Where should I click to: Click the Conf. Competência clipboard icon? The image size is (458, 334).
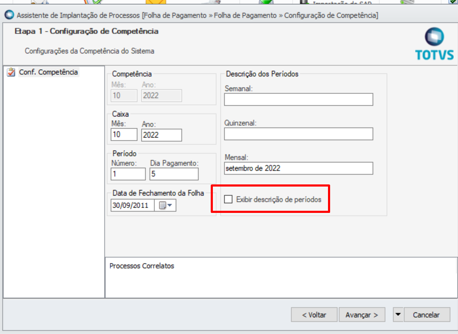[11, 72]
